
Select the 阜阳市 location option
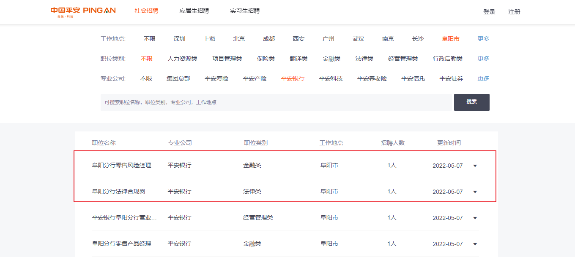451,39
